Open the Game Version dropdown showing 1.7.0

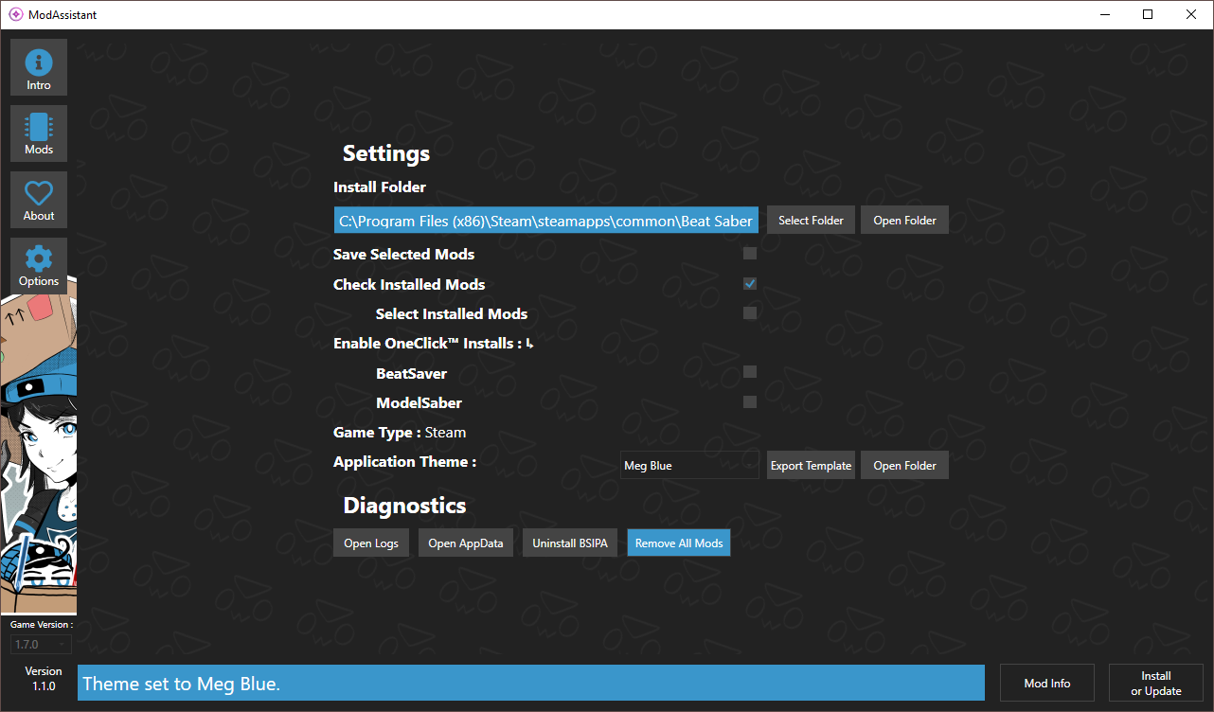41,644
